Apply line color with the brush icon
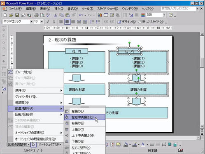Viewport: 205px width, 154px height. [135, 145]
